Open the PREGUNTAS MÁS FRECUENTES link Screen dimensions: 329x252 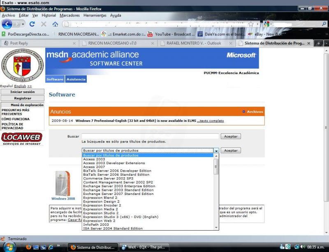coord(16,112)
